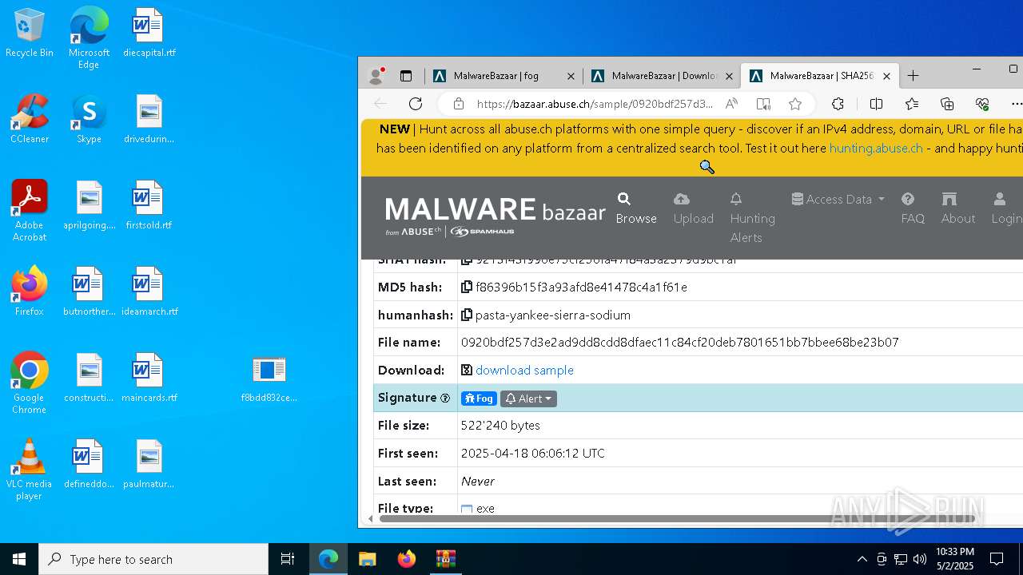Close the 'MalwareBazaar | Download' tab
Screen dimensions: 1023x575
tap(729, 76)
